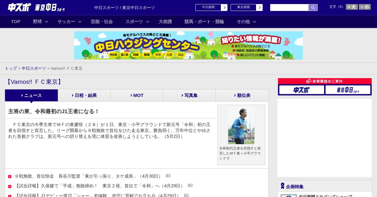The width and height of the screenshot is (377, 197).
Task: Click the 新聞購読のご案内 sidebar header
Action: pyautogui.click(x=325, y=81)
